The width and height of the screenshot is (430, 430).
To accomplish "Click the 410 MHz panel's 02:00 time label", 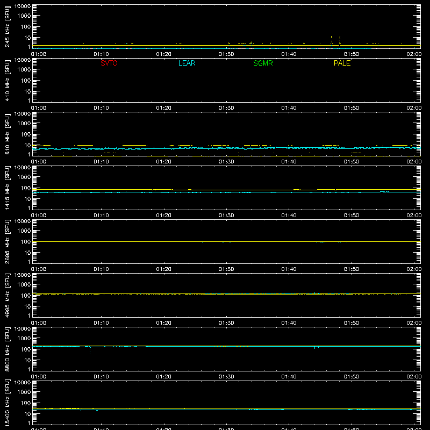I will pos(414,108).
